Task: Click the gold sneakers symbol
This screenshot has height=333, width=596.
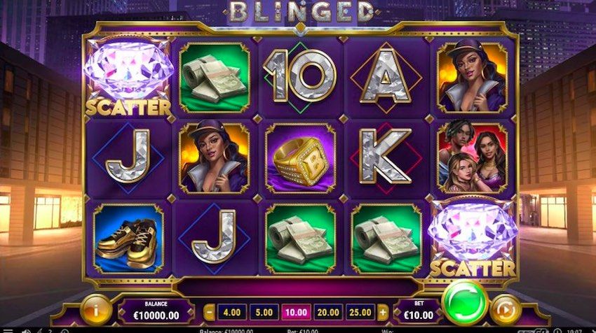Action: 128,239
